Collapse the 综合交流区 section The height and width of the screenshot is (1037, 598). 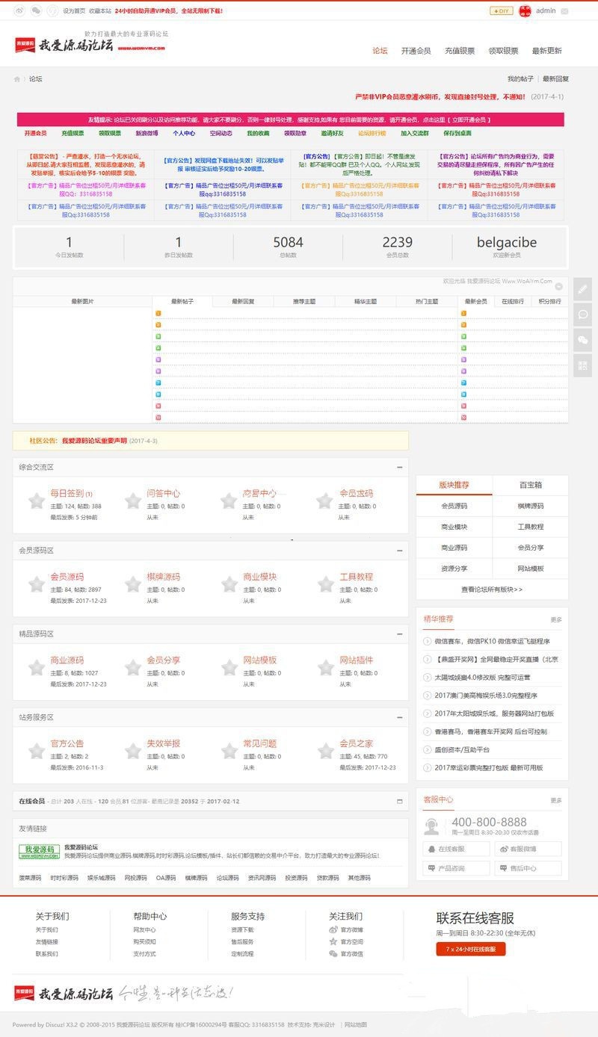[399, 467]
